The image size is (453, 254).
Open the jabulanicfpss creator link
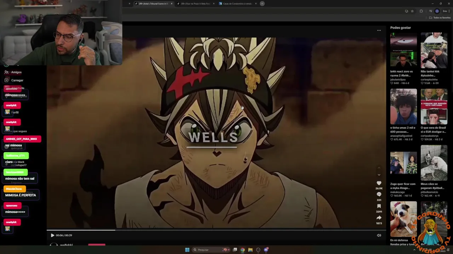(x=400, y=80)
